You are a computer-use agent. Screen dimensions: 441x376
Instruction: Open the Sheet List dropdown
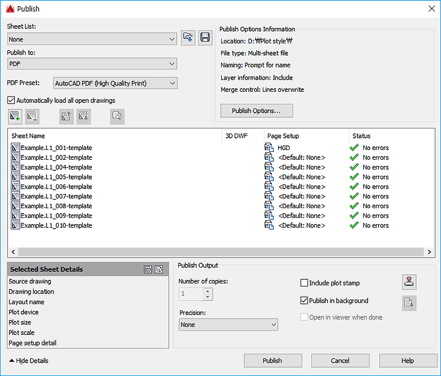coord(92,39)
